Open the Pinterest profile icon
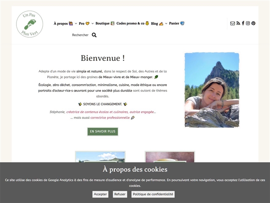 tap(253, 23)
